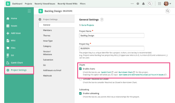Click the global search magnifier icon
This screenshot has height=103, width=175.
coord(150,4)
